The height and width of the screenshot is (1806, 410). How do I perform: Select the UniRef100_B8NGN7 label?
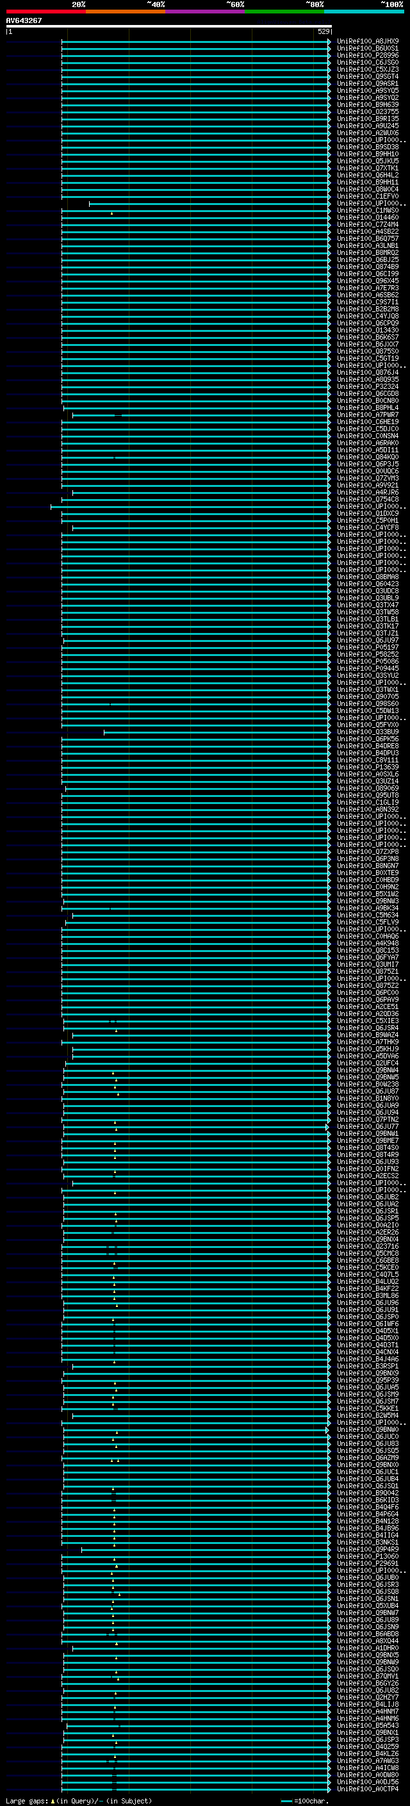point(367,866)
